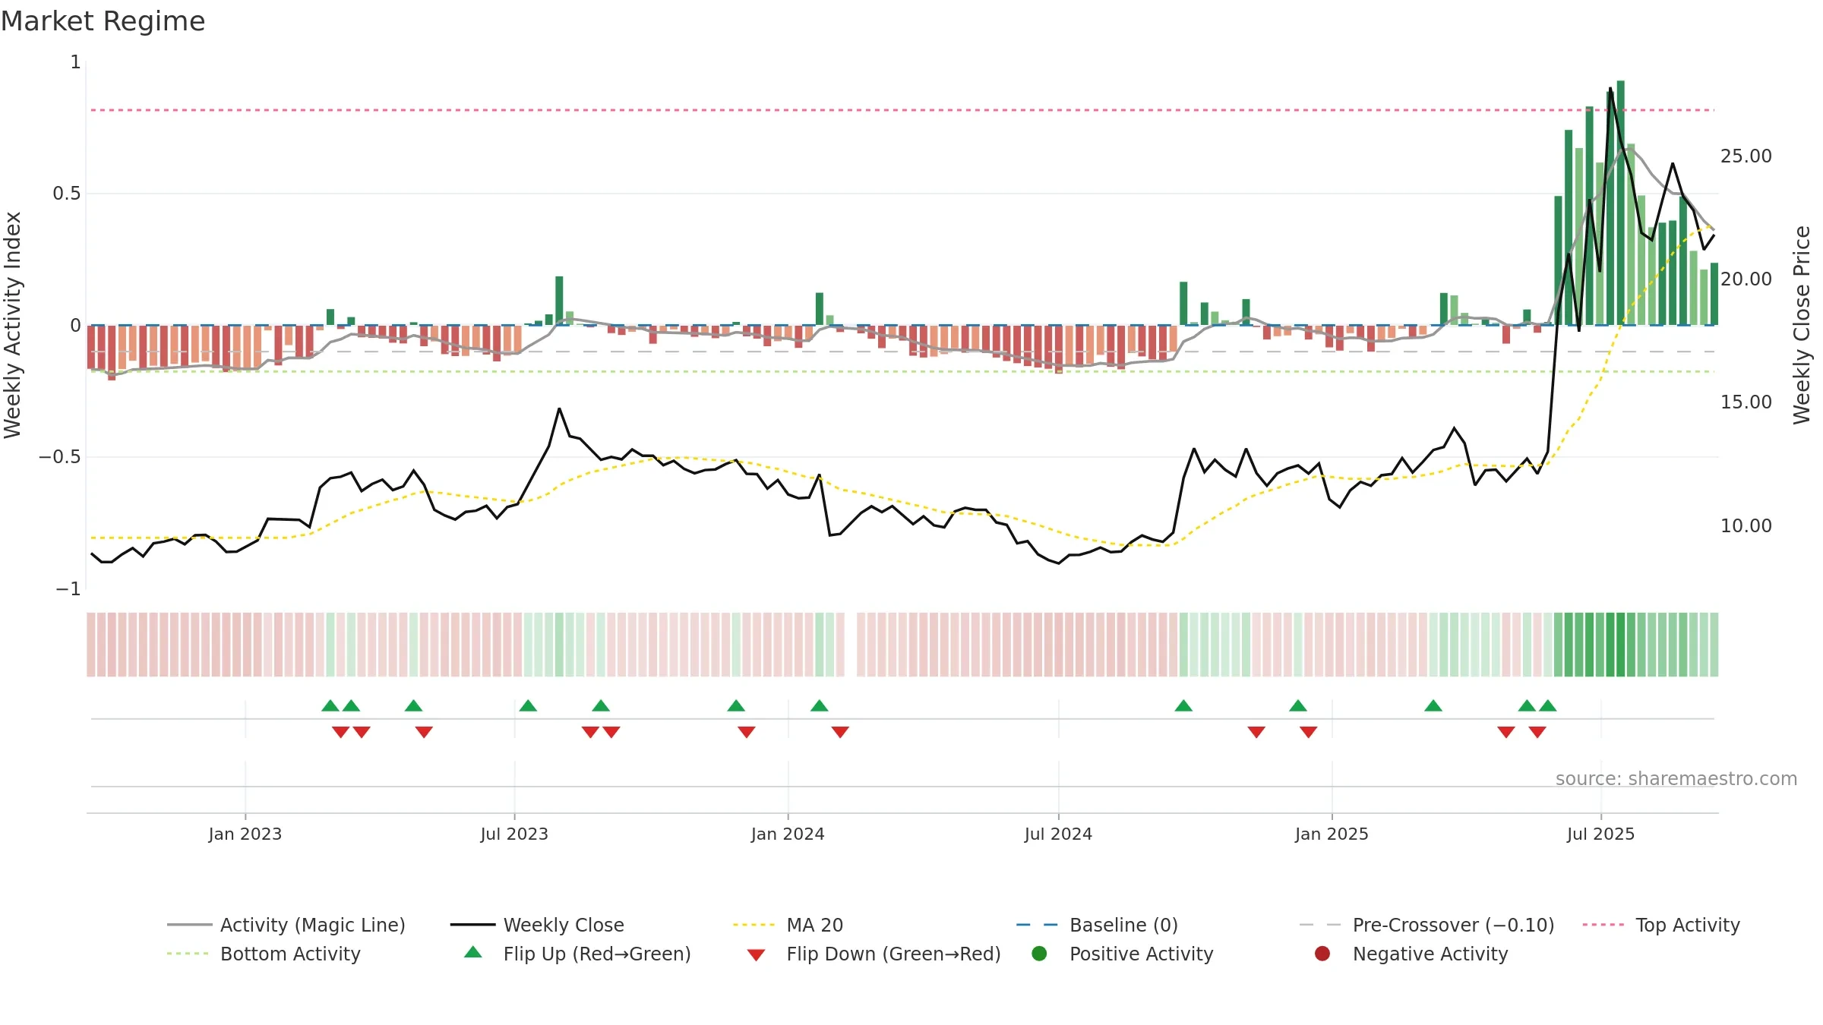Click the −0.5 activity axis label
The width and height of the screenshot is (1823, 1025).
point(59,457)
